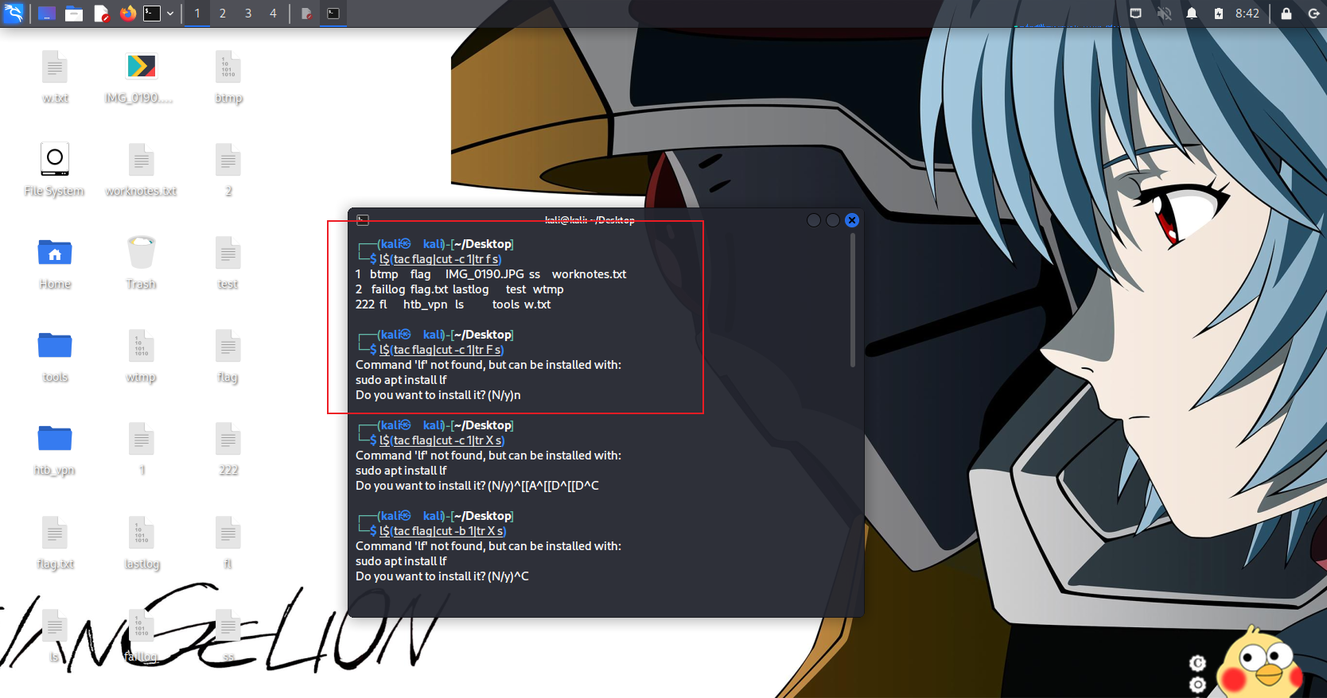Click 'faillog' in the terminal listing
This screenshot has height=698, width=1327.
coord(388,289)
